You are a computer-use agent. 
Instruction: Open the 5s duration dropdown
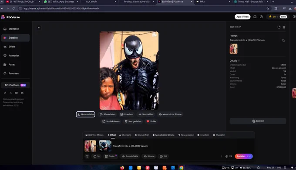click(x=97, y=157)
